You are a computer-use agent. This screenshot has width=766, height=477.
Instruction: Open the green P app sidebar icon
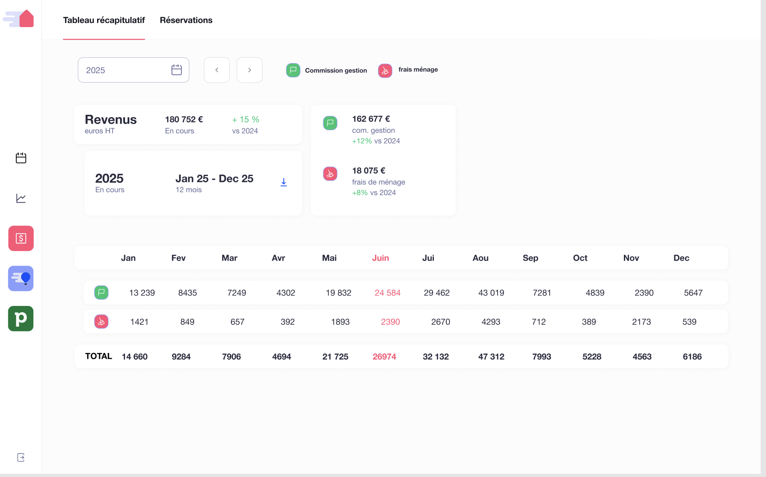pyautogui.click(x=21, y=319)
